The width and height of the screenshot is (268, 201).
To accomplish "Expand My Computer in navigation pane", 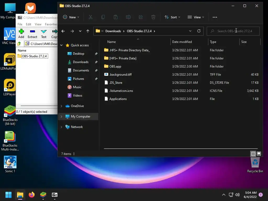I will (61, 116).
